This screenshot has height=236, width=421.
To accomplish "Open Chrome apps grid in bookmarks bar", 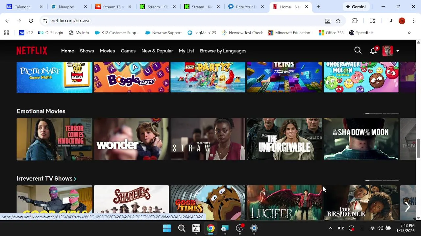I will [7, 33].
